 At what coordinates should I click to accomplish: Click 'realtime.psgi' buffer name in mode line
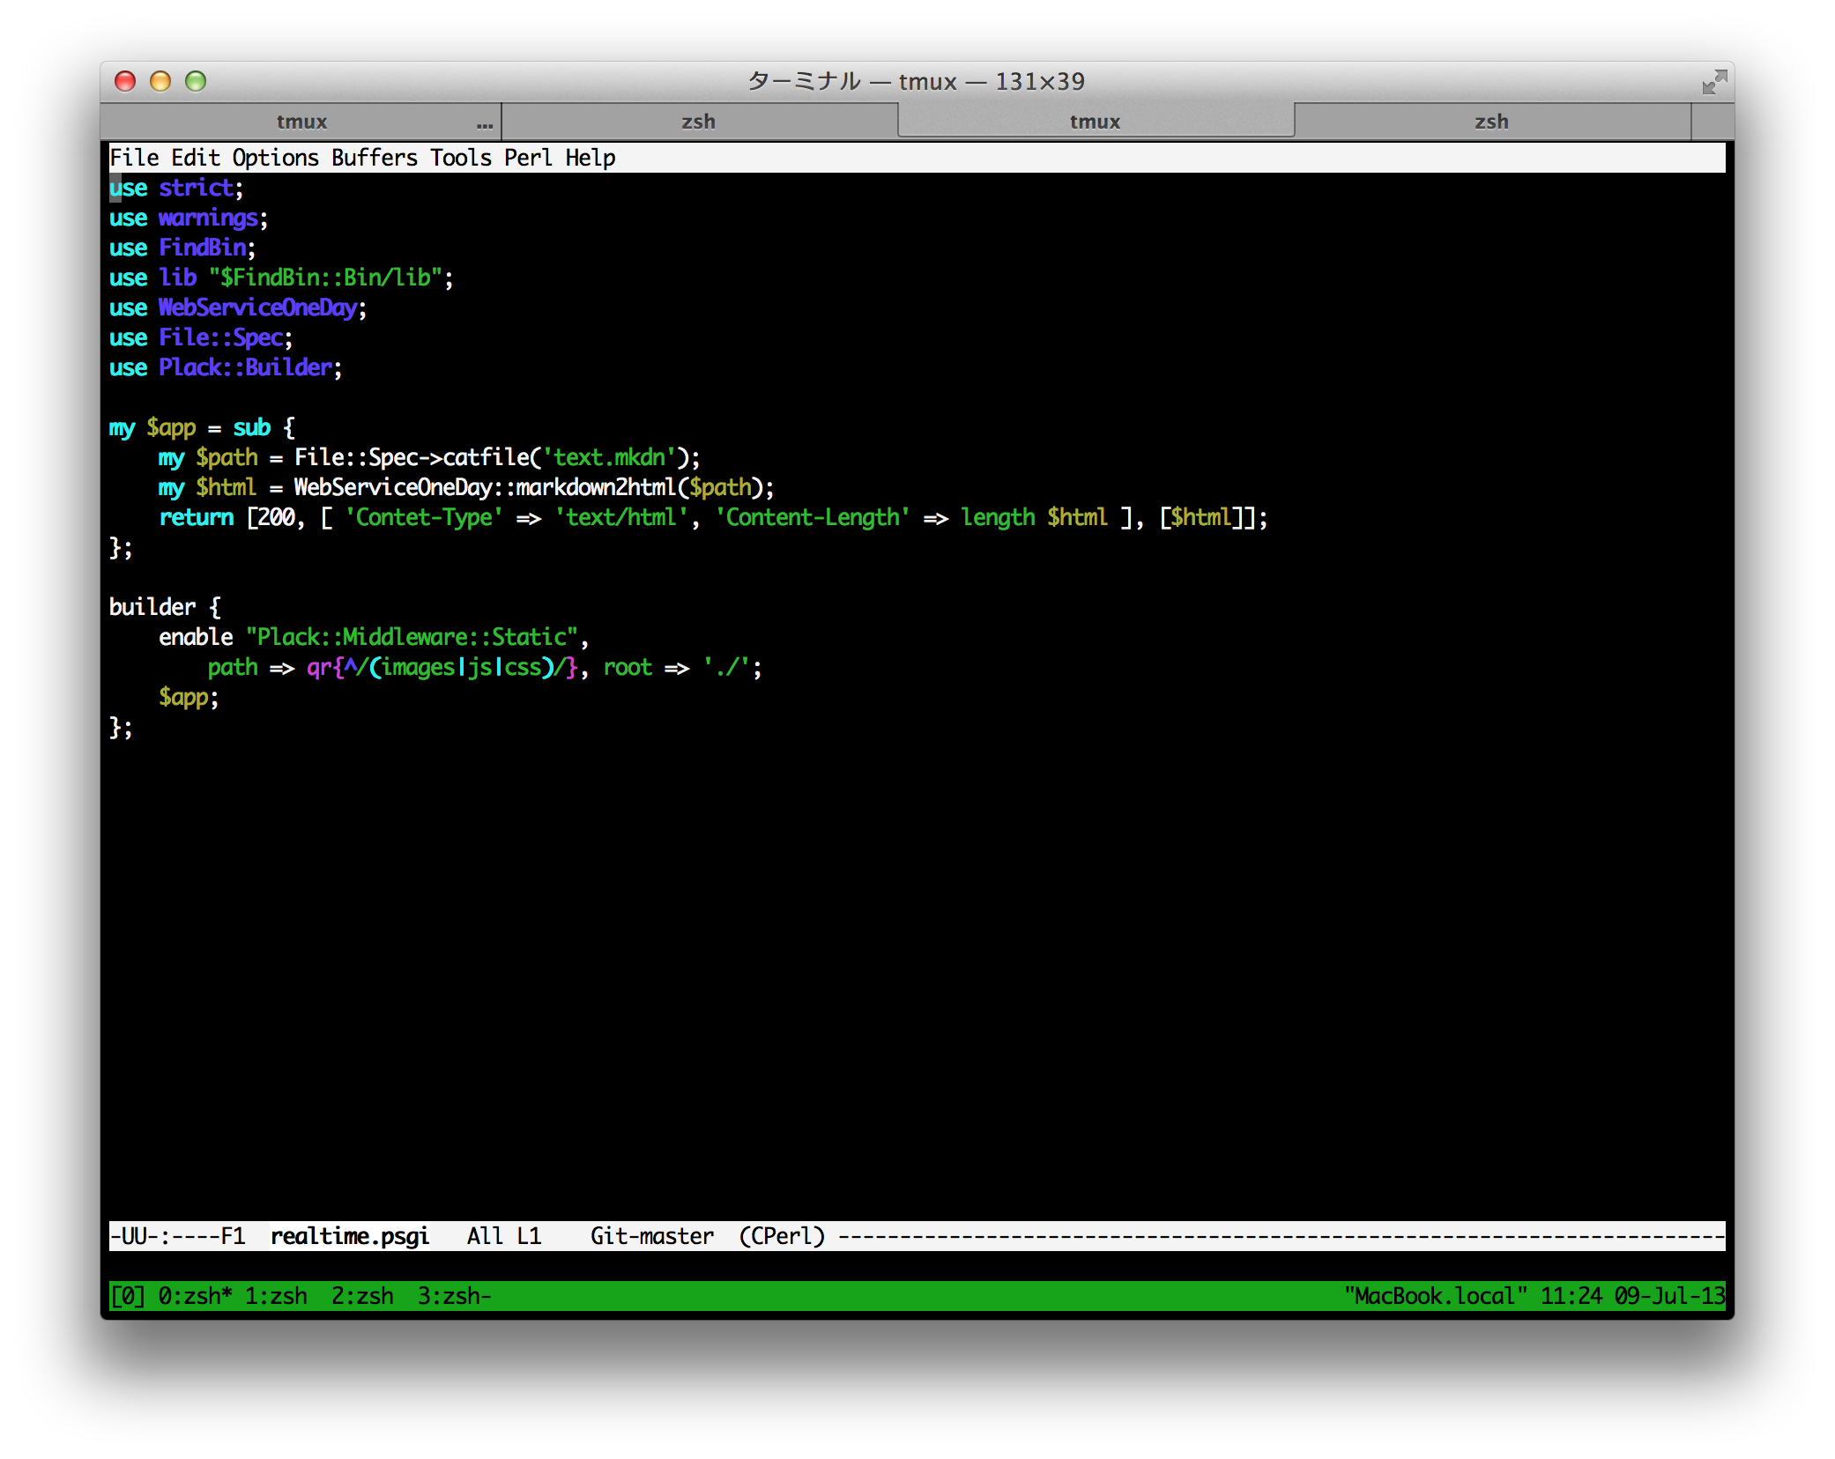click(350, 1236)
